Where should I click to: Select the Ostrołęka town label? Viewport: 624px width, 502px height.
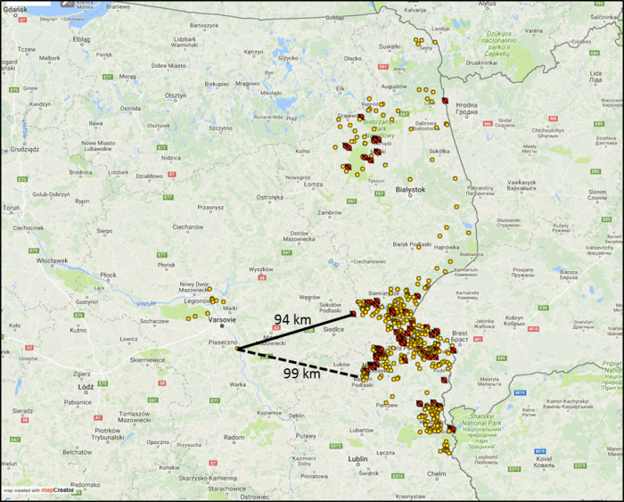click(x=270, y=197)
